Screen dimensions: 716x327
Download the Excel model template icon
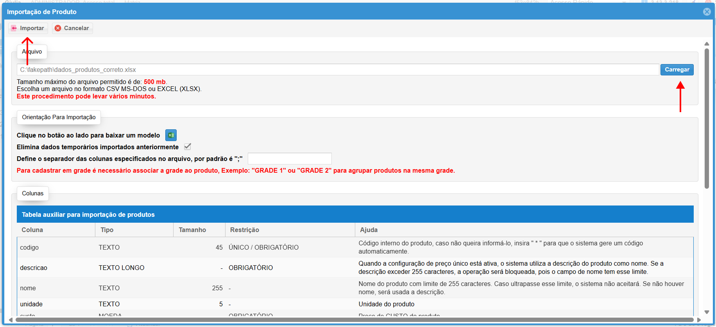click(171, 135)
